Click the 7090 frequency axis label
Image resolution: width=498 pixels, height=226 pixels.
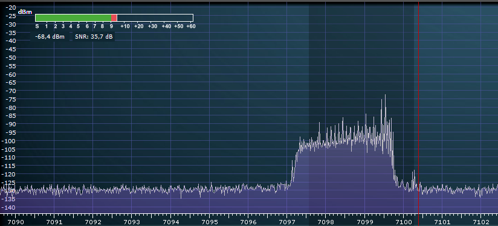click(x=15, y=222)
